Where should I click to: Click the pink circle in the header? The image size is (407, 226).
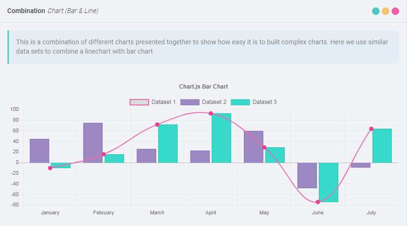click(x=395, y=11)
